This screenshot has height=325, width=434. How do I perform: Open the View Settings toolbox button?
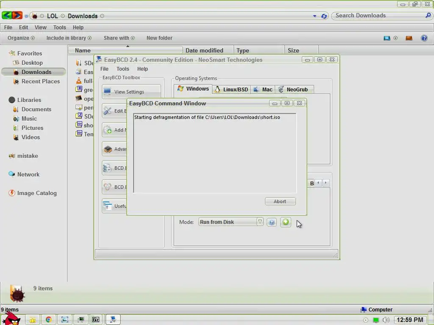[x=131, y=91]
